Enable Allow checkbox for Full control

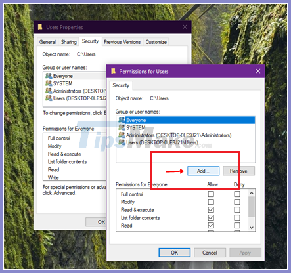point(211,194)
